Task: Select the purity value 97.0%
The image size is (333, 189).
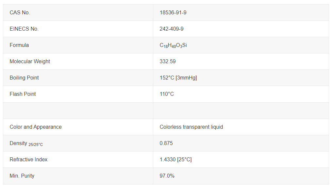Action: [167, 176]
